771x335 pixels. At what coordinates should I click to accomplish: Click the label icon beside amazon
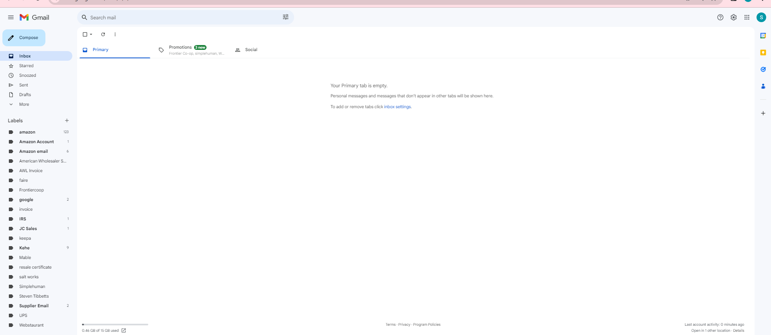pyautogui.click(x=11, y=132)
